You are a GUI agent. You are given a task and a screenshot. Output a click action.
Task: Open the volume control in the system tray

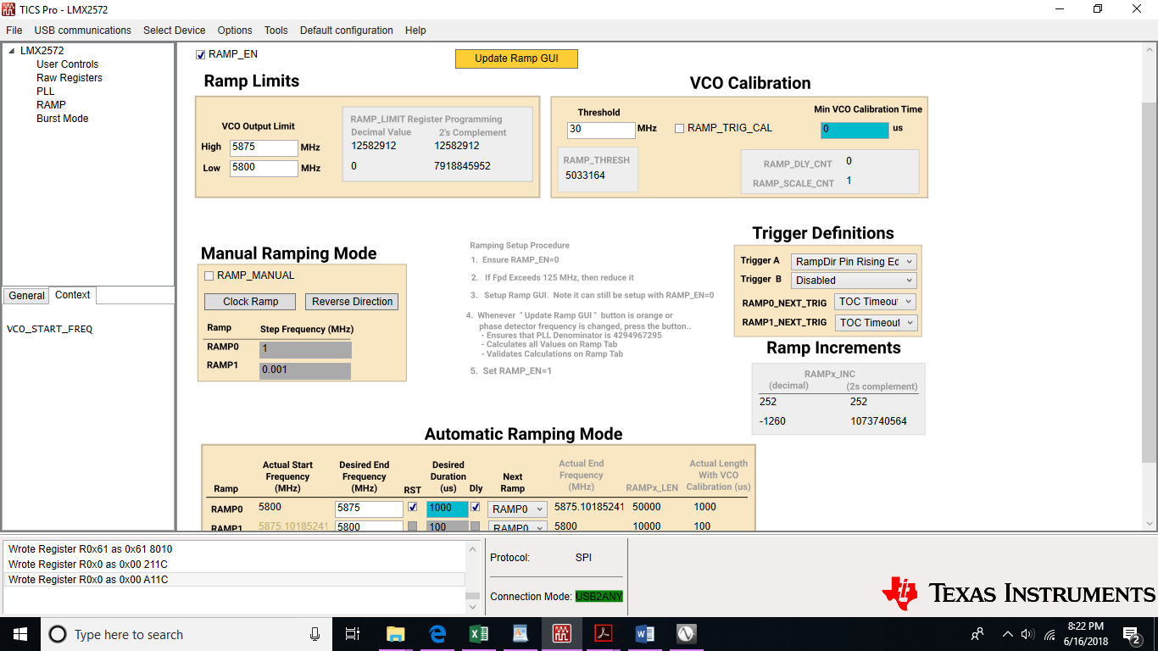point(1027,634)
